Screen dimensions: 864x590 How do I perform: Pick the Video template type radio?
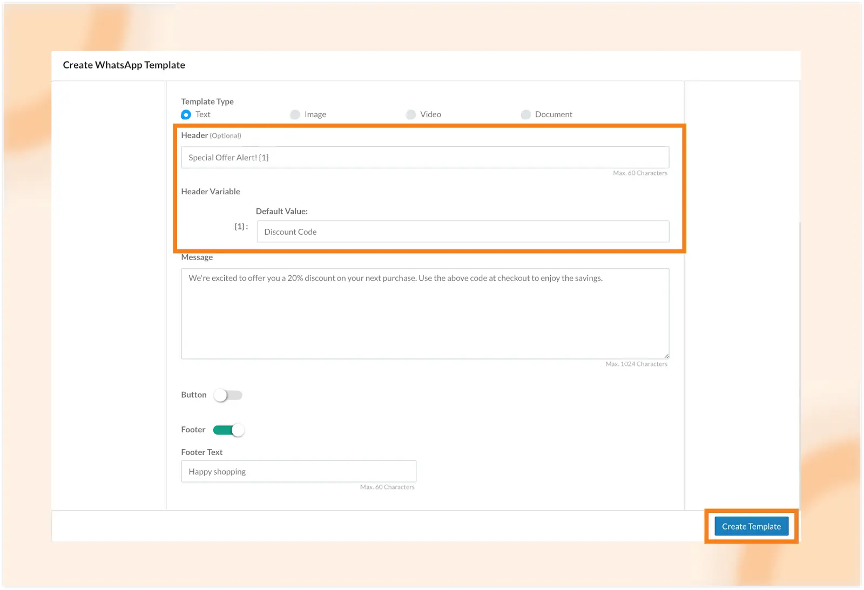[x=411, y=114]
